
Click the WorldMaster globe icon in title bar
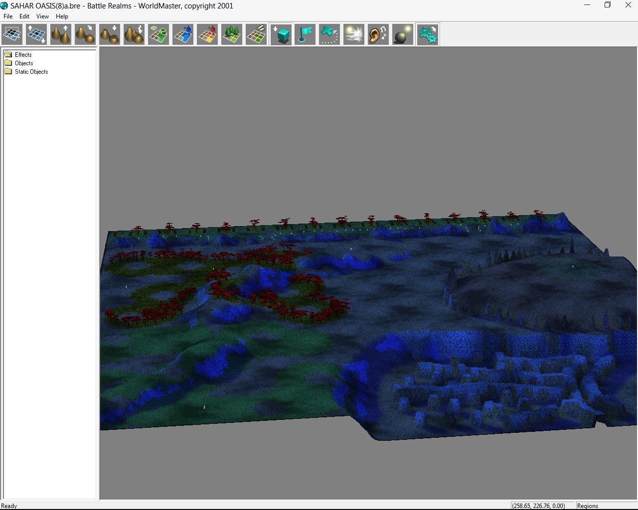4,5
